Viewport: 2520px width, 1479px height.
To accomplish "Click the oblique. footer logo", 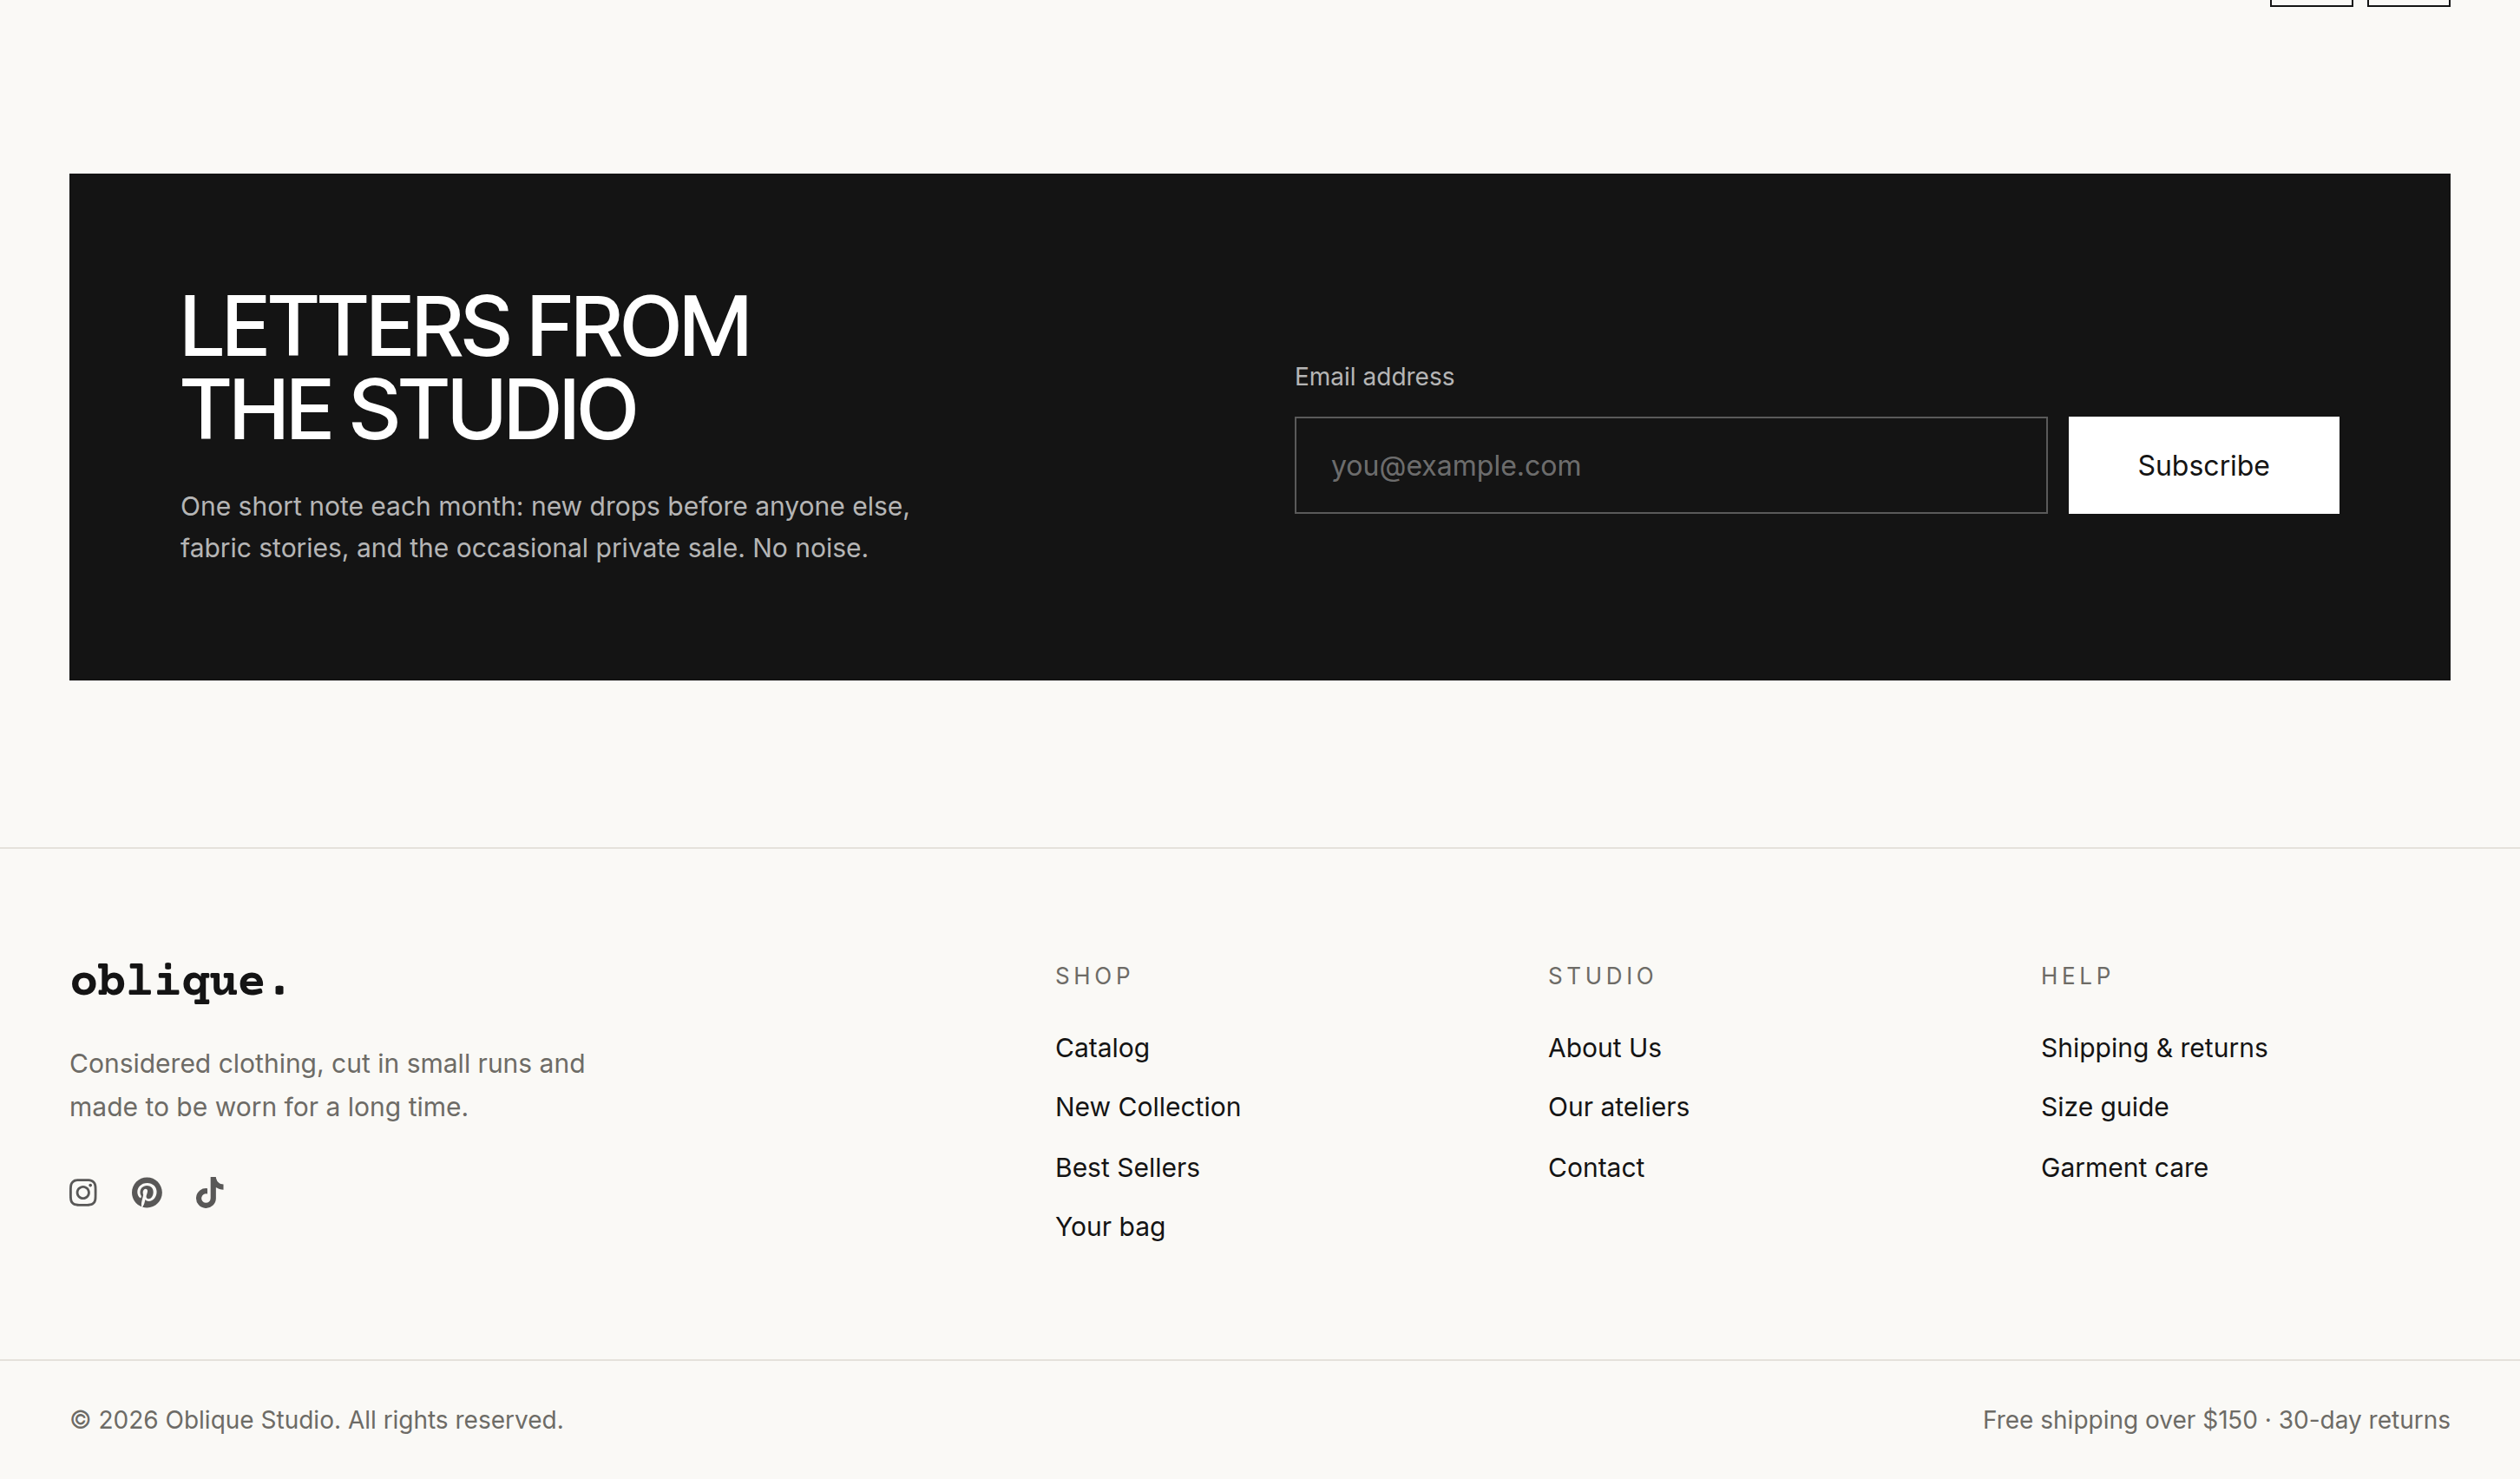I will click(x=179, y=981).
